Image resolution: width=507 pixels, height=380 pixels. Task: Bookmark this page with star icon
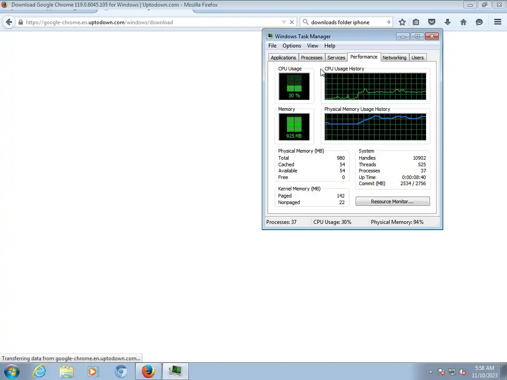402,22
